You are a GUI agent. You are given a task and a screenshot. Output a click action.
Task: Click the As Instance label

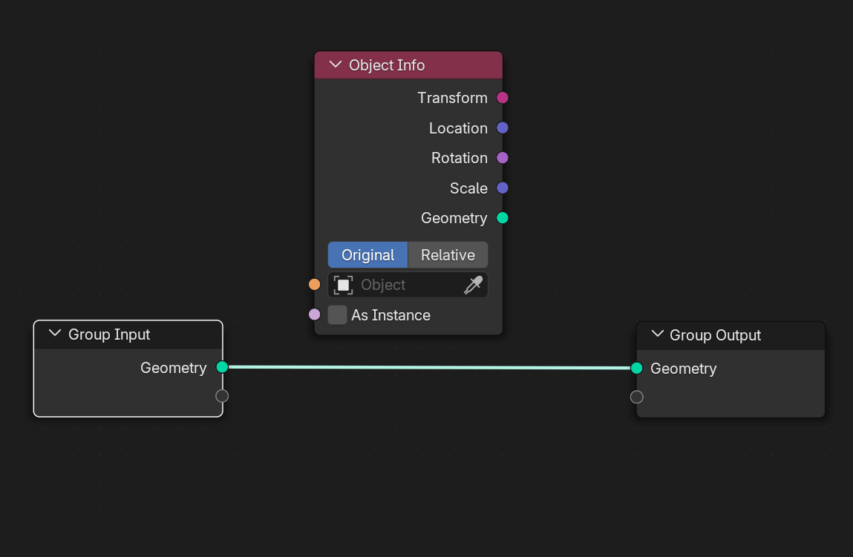[x=391, y=315]
